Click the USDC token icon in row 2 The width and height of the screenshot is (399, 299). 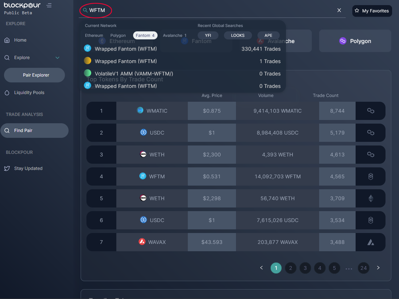tap(144, 132)
